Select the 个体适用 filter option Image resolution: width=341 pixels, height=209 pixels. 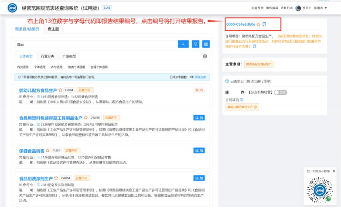point(40,67)
